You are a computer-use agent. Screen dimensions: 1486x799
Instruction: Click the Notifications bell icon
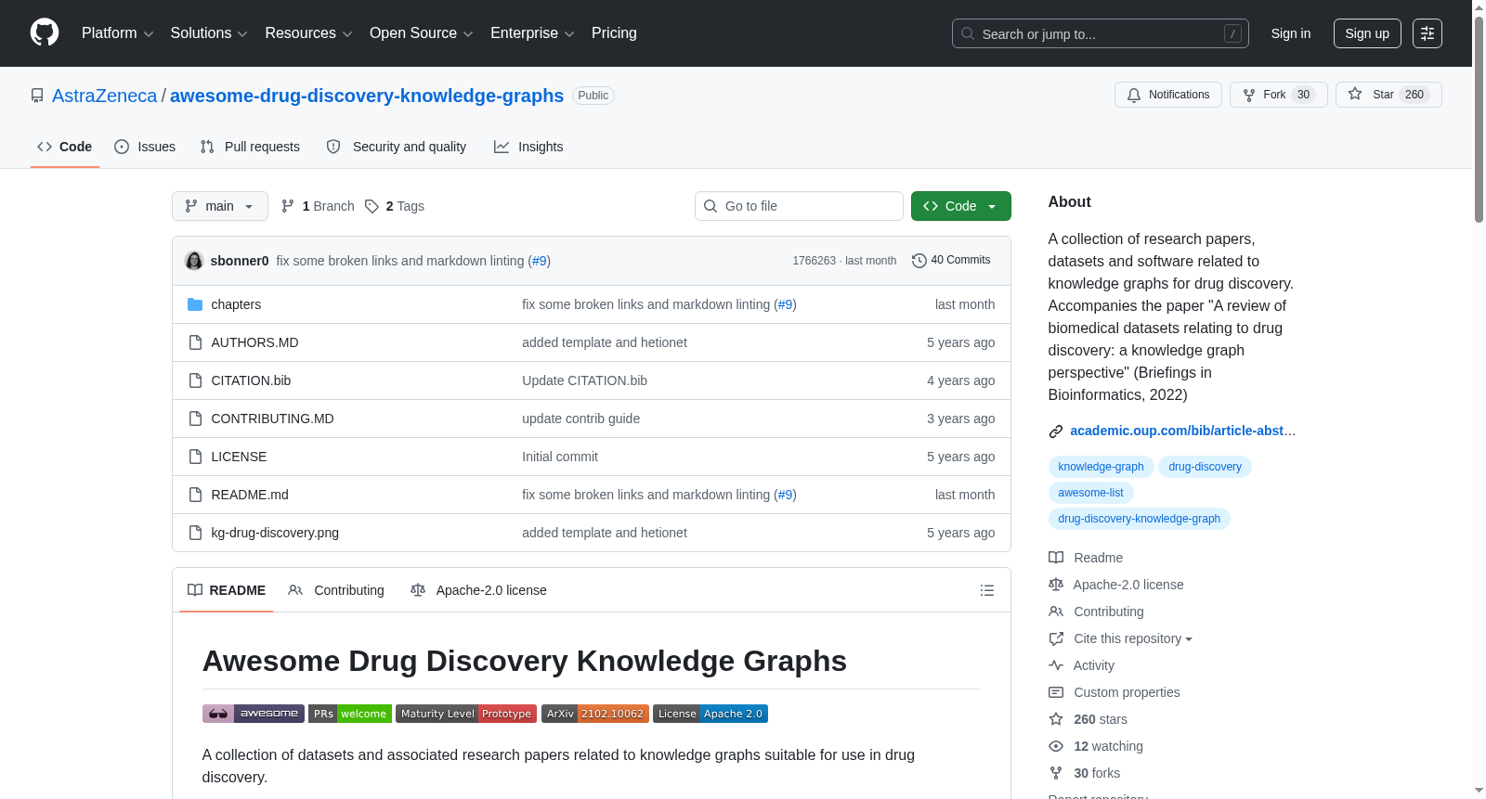coord(1134,95)
